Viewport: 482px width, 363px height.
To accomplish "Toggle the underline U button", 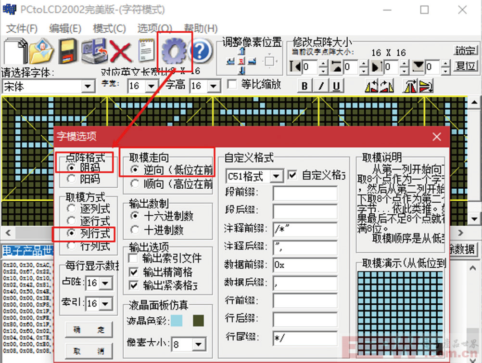I will [336, 86].
